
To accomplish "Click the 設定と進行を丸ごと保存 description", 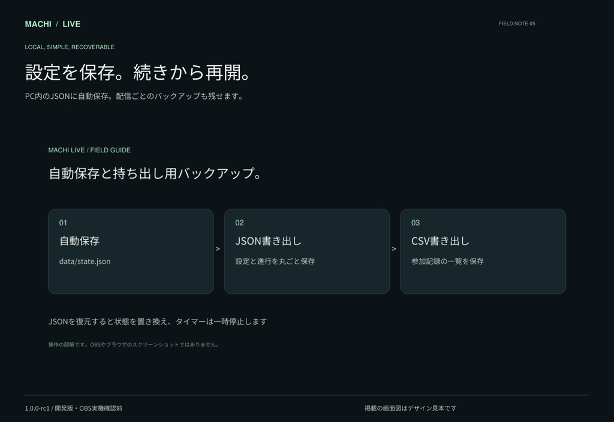I will [x=275, y=261].
